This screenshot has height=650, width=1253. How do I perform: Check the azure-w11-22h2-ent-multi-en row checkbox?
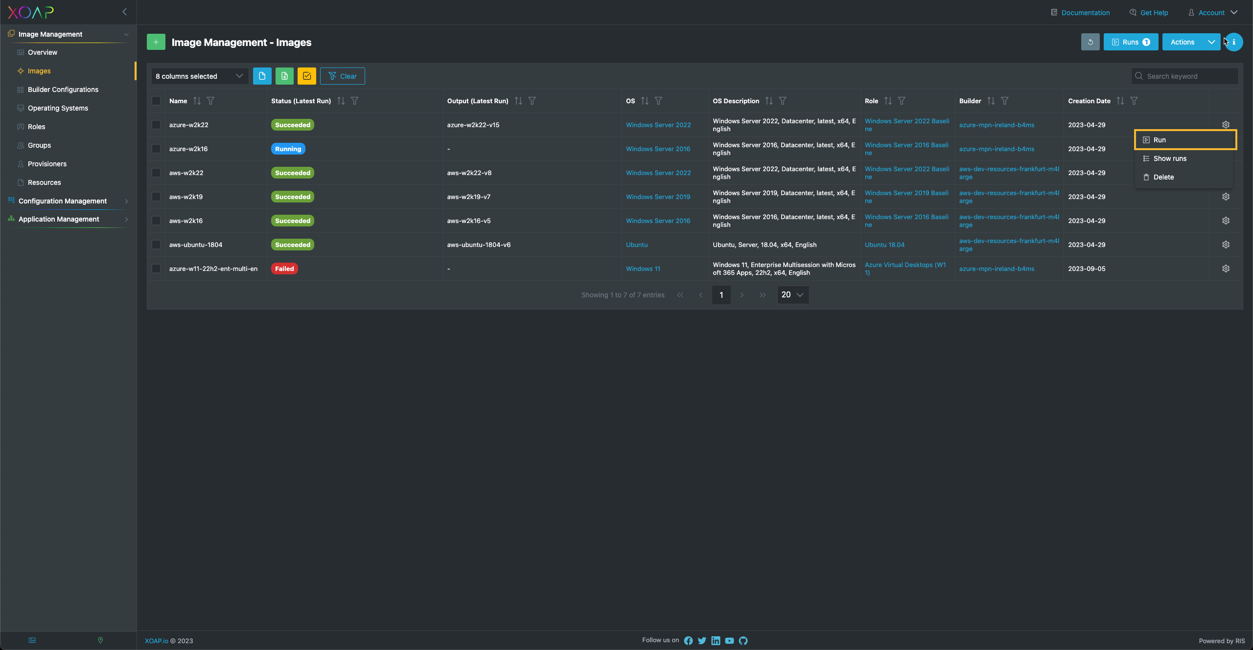click(156, 269)
